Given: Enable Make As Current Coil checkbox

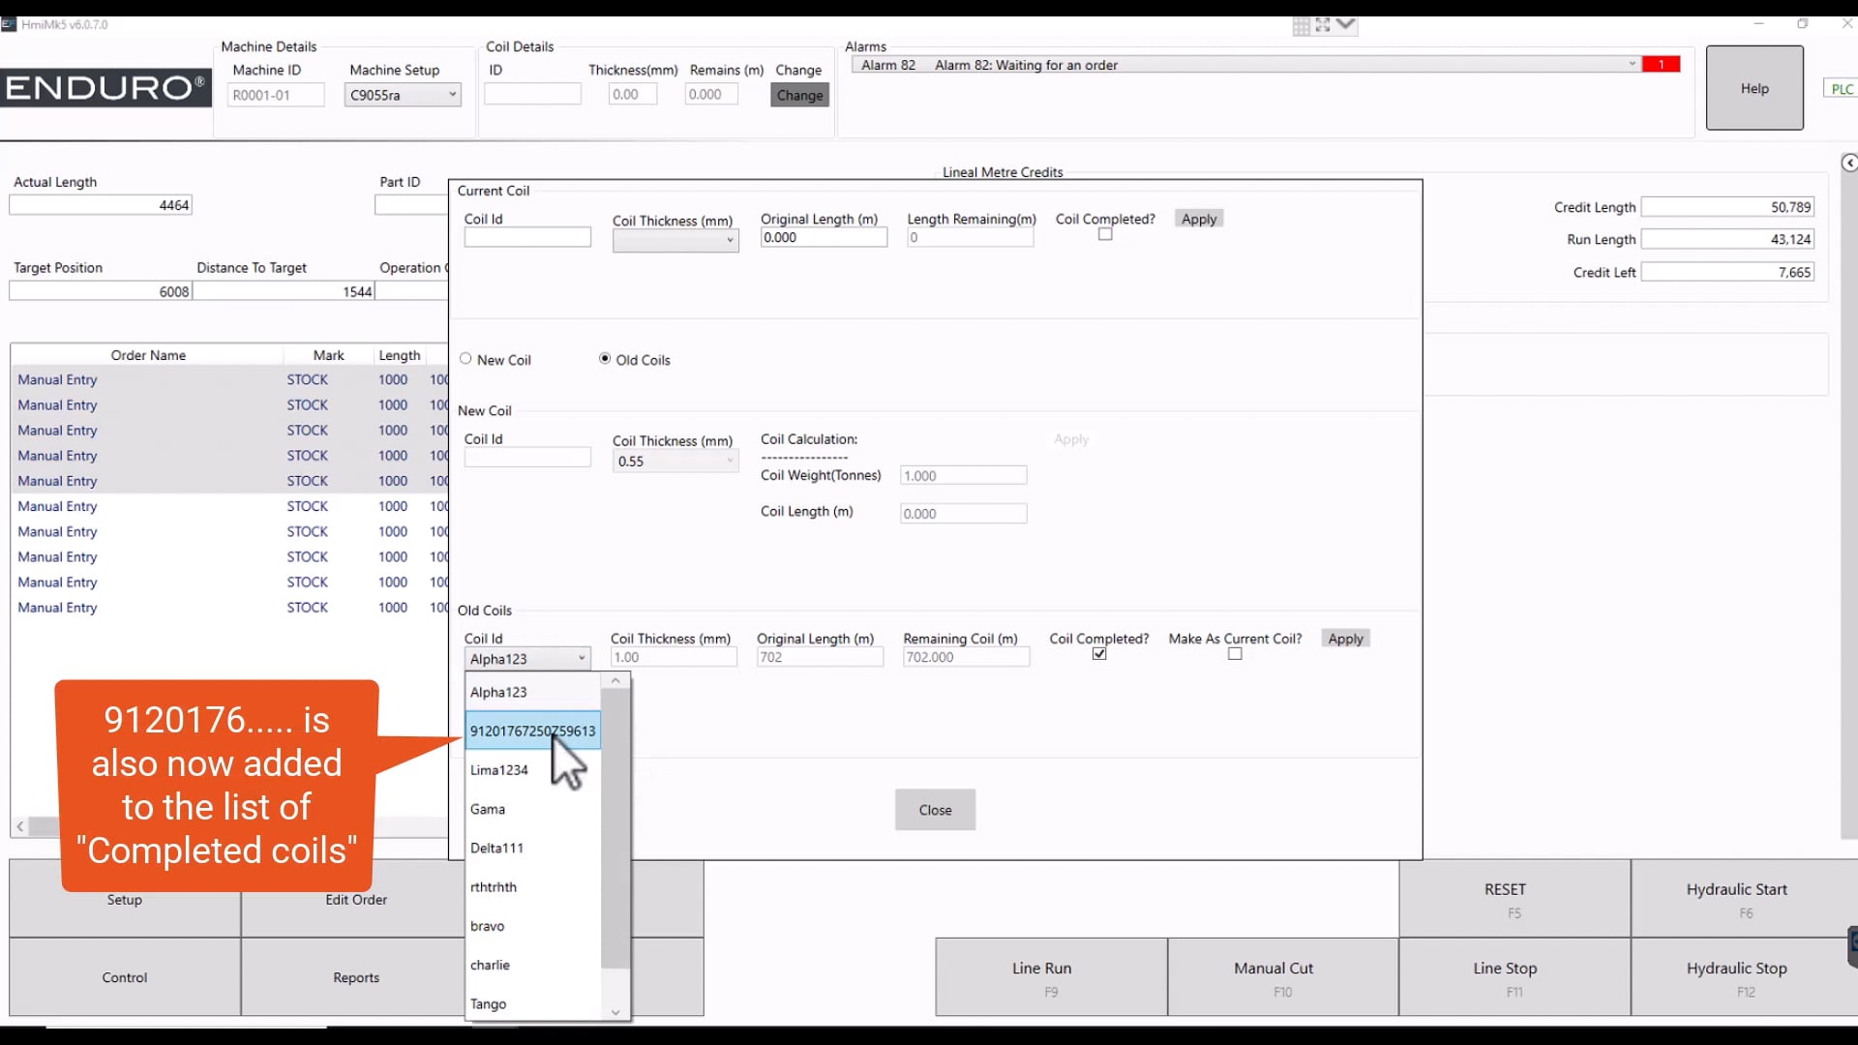Looking at the screenshot, I should pyautogui.click(x=1235, y=654).
